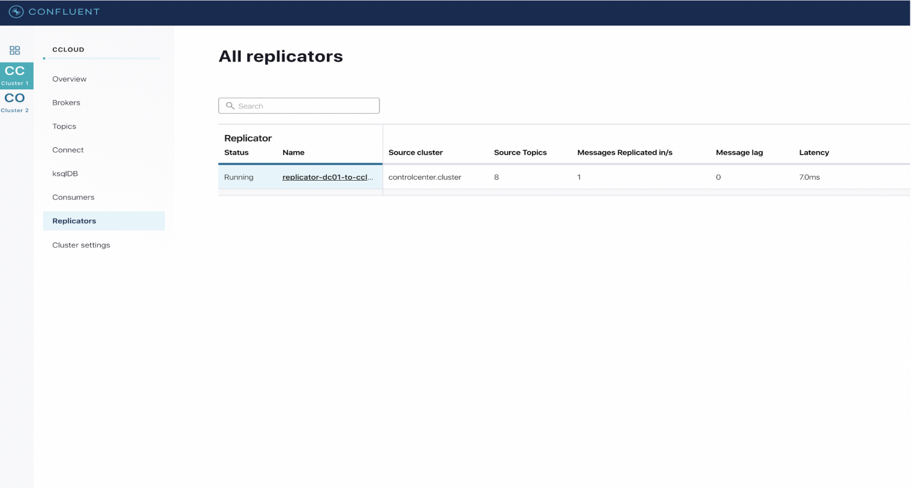Click the Source cluster column header
The width and height of the screenshot is (911, 488).
click(415, 152)
